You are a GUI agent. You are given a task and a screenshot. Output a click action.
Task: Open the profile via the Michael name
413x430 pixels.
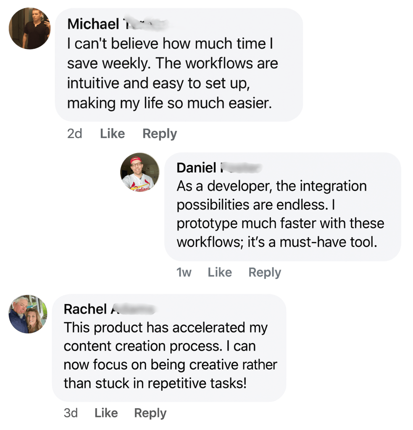click(93, 24)
